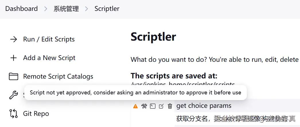Open the Git Repo sidebar item
The image size is (300, 127).
click(x=36, y=114)
